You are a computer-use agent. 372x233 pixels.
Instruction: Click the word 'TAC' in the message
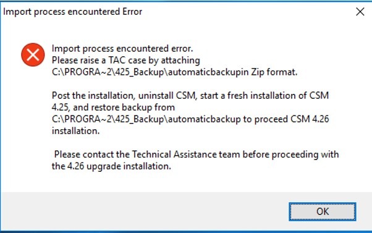(x=117, y=61)
